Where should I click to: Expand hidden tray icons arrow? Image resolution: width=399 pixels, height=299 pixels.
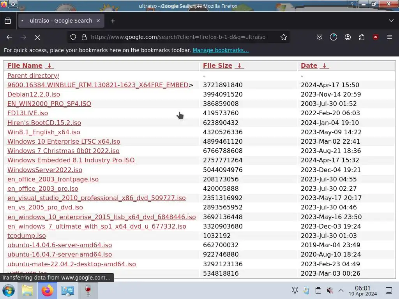(341, 290)
